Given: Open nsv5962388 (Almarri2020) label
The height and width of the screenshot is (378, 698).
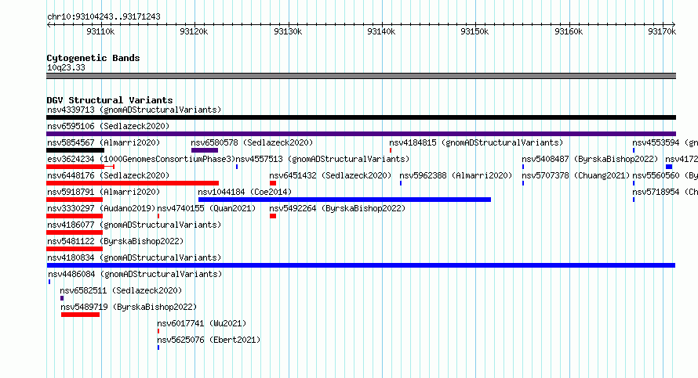Looking at the screenshot, I should 456,175.
